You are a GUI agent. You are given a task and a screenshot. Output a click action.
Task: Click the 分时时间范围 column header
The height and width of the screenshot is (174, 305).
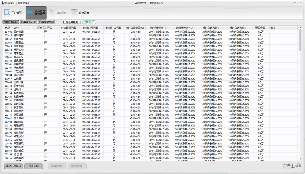91,28
